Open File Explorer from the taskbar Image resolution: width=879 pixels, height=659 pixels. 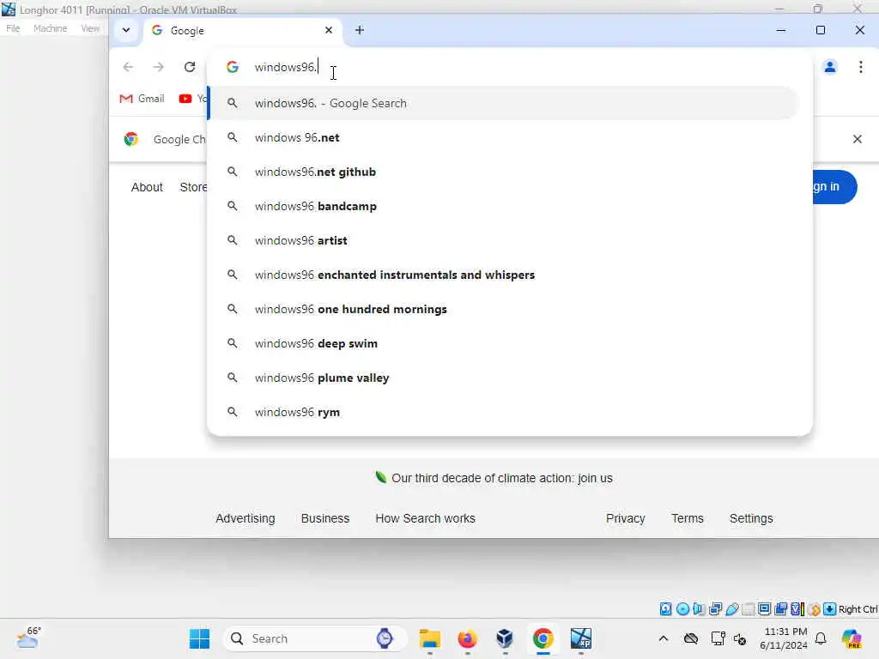point(430,638)
